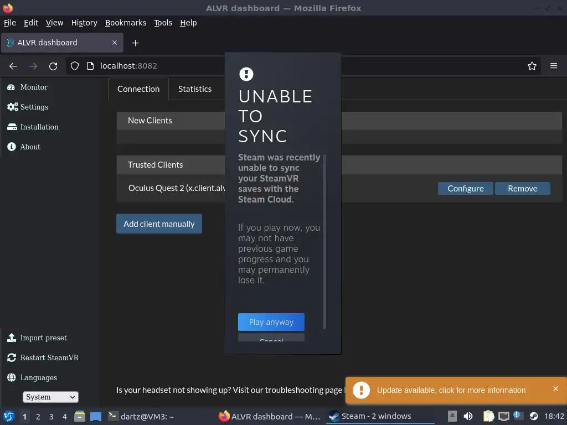Click Play anyway in Steam dialog
The image size is (567, 425).
tap(271, 322)
